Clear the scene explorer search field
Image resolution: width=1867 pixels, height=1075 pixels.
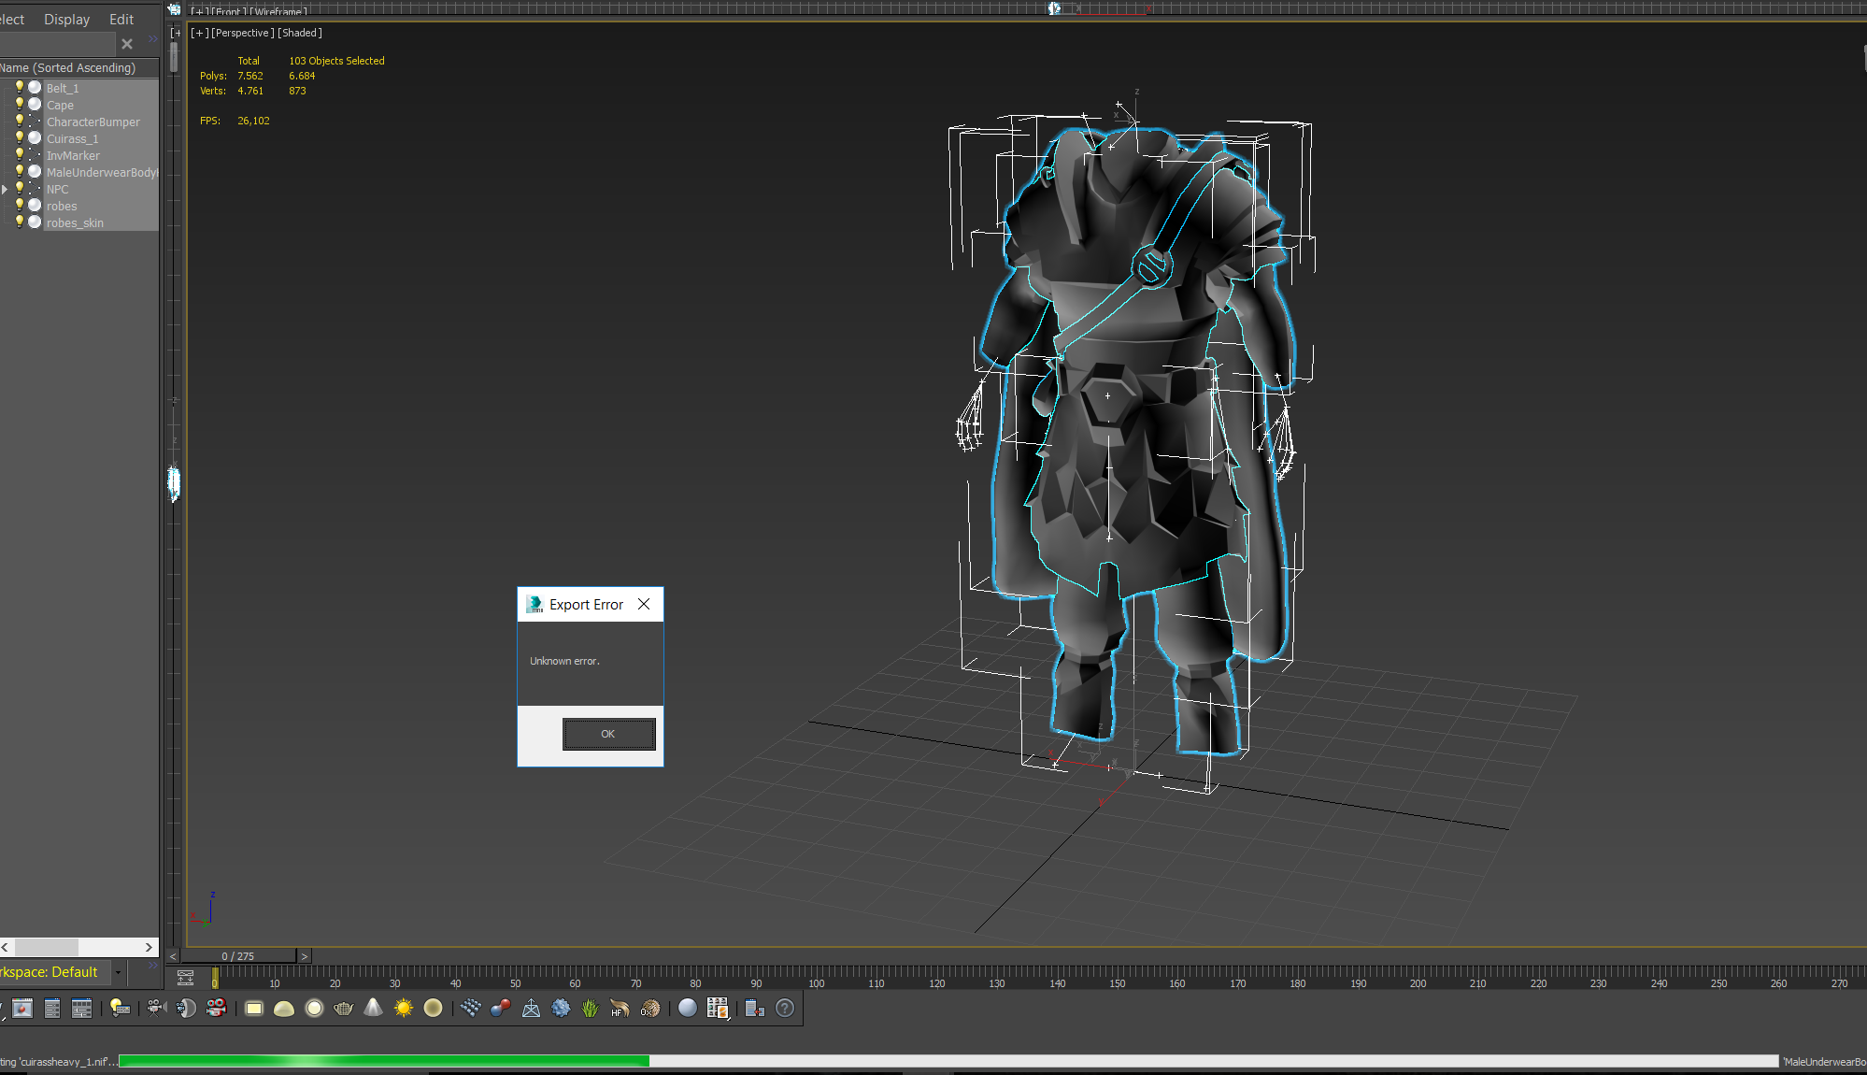(127, 44)
